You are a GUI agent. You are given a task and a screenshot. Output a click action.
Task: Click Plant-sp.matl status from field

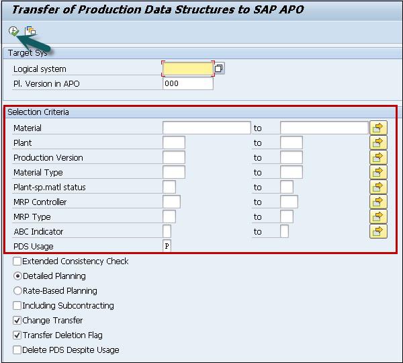pos(169,187)
